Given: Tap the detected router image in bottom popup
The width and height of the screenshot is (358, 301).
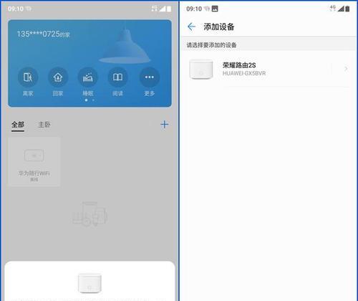Looking at the screenshot, I should (89, 283).
